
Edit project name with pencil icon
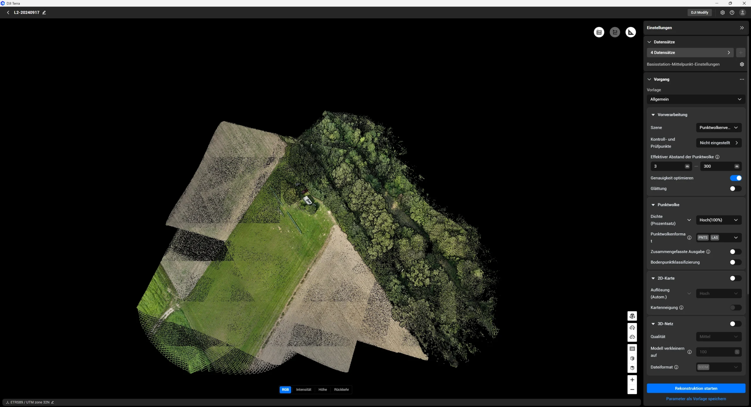44,13
